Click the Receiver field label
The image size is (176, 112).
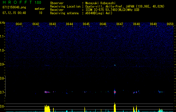point(57,10)
